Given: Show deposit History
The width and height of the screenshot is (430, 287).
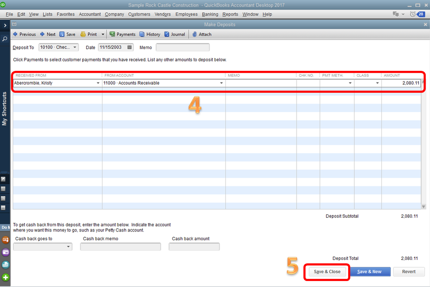Looking at the screenshot, I should tap(150, 34).
